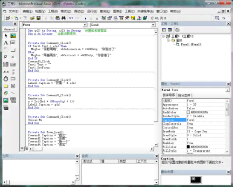Open the 工程(P) menu
This screenshot has height=187, width=233.
click(53, 11)
